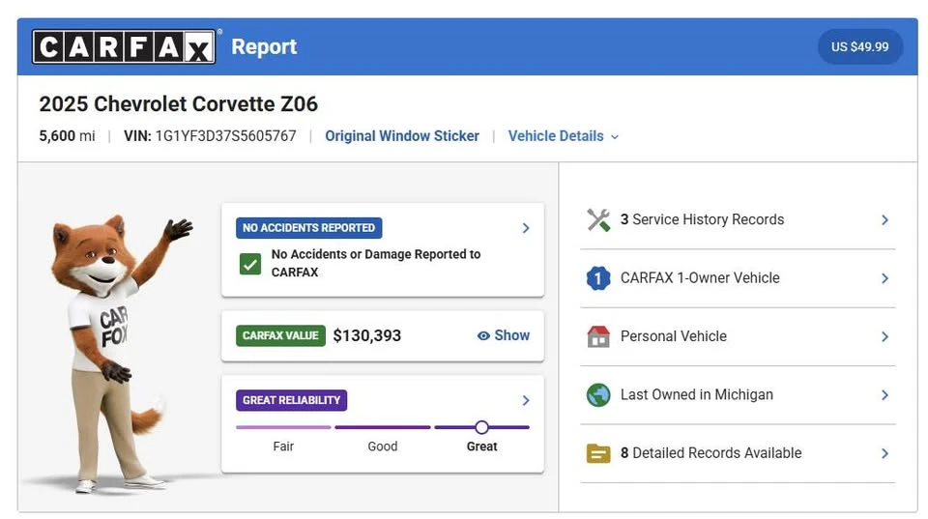Click the NO ACCIDENTS REPORTED badge

309,228
